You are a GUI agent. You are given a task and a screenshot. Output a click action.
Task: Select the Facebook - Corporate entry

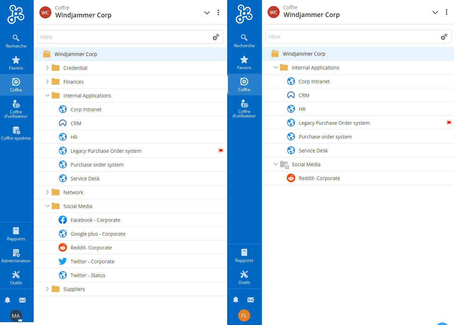point(95,220)
